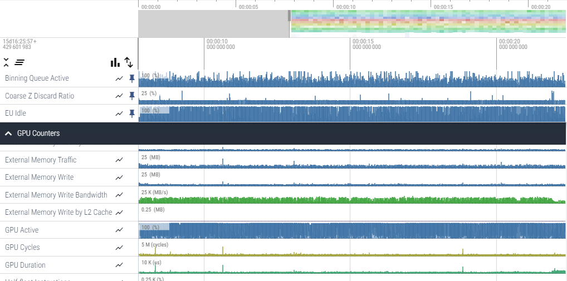The image size is (567, 281).
Task: Click overview ruler tick 00:00:00
Action: click(x=151, y=7)
